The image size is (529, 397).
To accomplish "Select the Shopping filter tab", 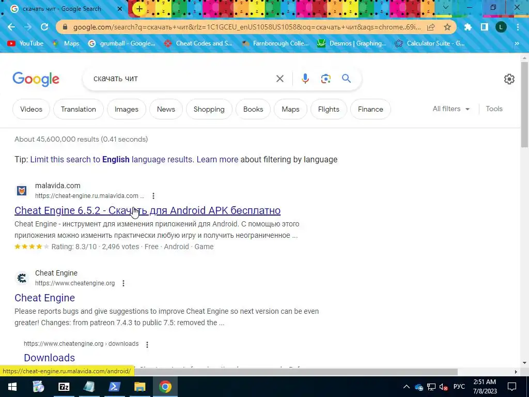I will click(209, 109).
